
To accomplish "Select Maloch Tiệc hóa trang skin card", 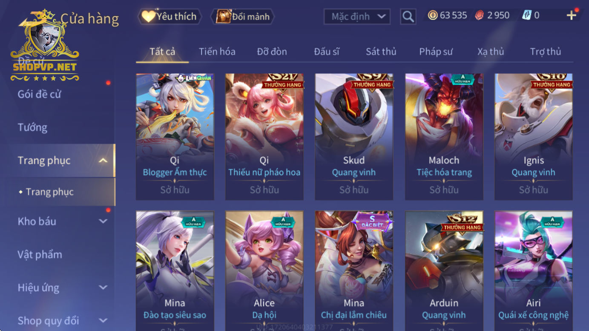I will click(x=444, y=137).
